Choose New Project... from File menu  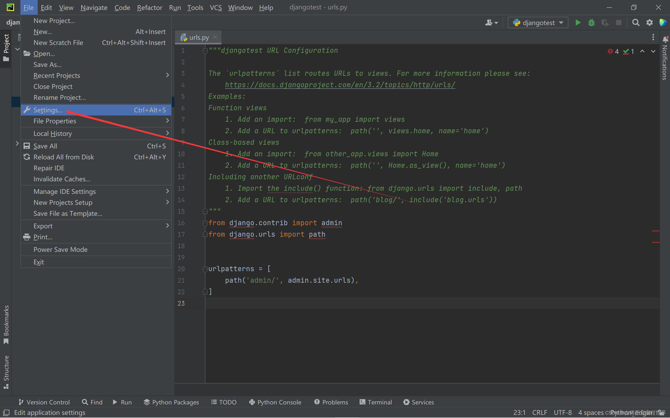pos(96,21)
